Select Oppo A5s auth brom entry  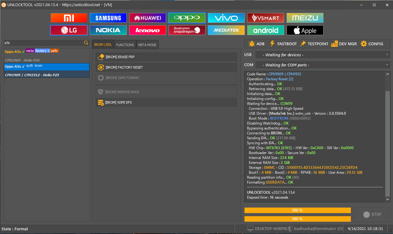47,70
